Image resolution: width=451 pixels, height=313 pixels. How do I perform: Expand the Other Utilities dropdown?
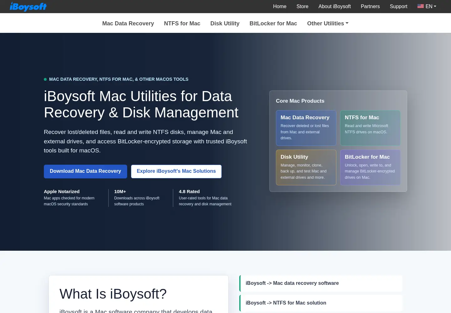(x=328, y=23)
